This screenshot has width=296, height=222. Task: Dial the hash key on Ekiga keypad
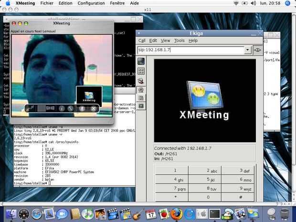pyautogui.click(x=238, y=197)
